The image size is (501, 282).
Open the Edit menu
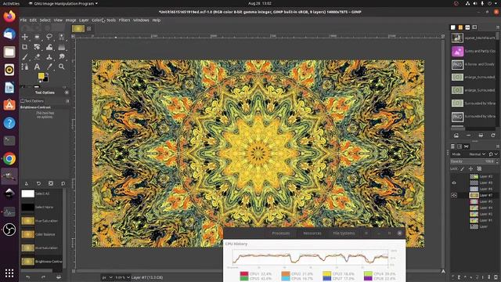(x=33, y=20)
